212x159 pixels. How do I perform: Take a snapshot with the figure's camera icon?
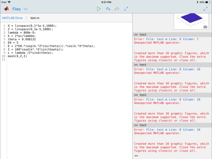205,27
